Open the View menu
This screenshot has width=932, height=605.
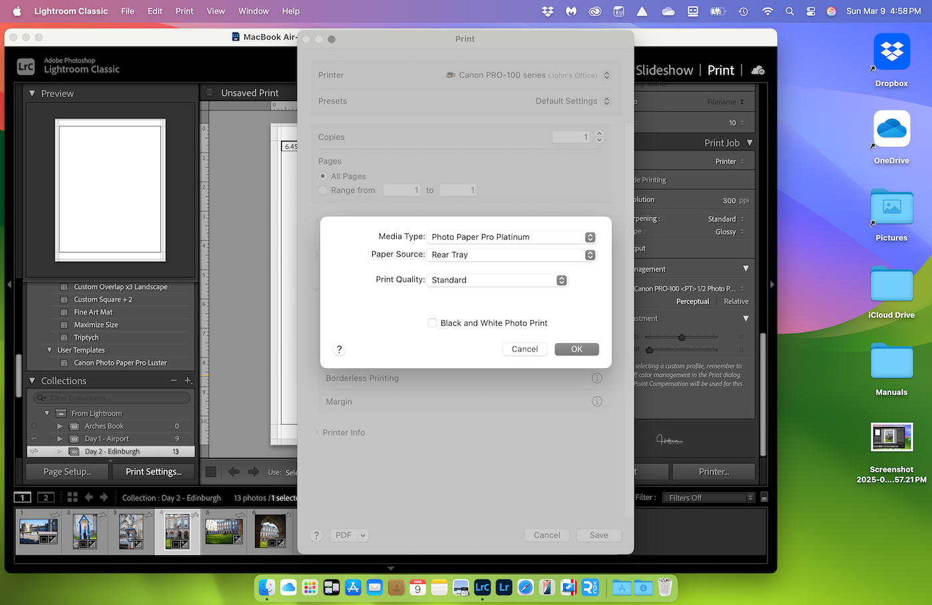coord(216,11)
